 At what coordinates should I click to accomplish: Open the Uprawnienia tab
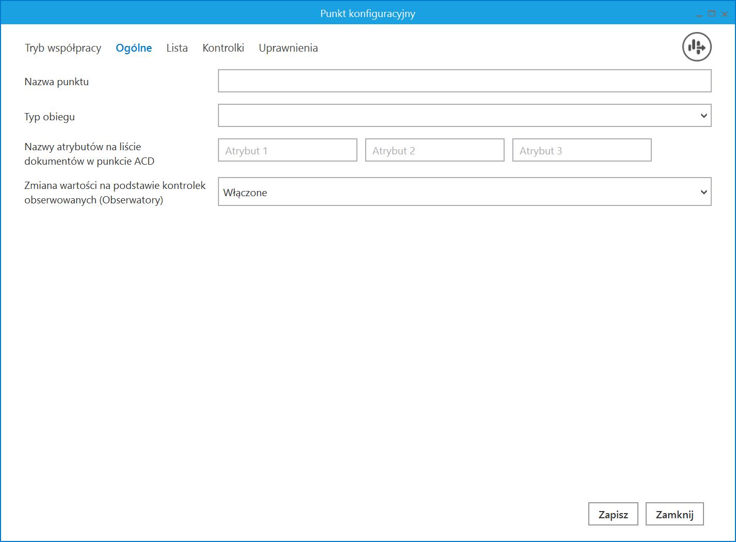coord(288,48)
